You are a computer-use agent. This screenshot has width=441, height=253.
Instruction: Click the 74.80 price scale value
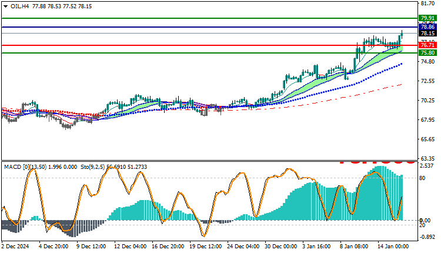(x=428, y=61)
